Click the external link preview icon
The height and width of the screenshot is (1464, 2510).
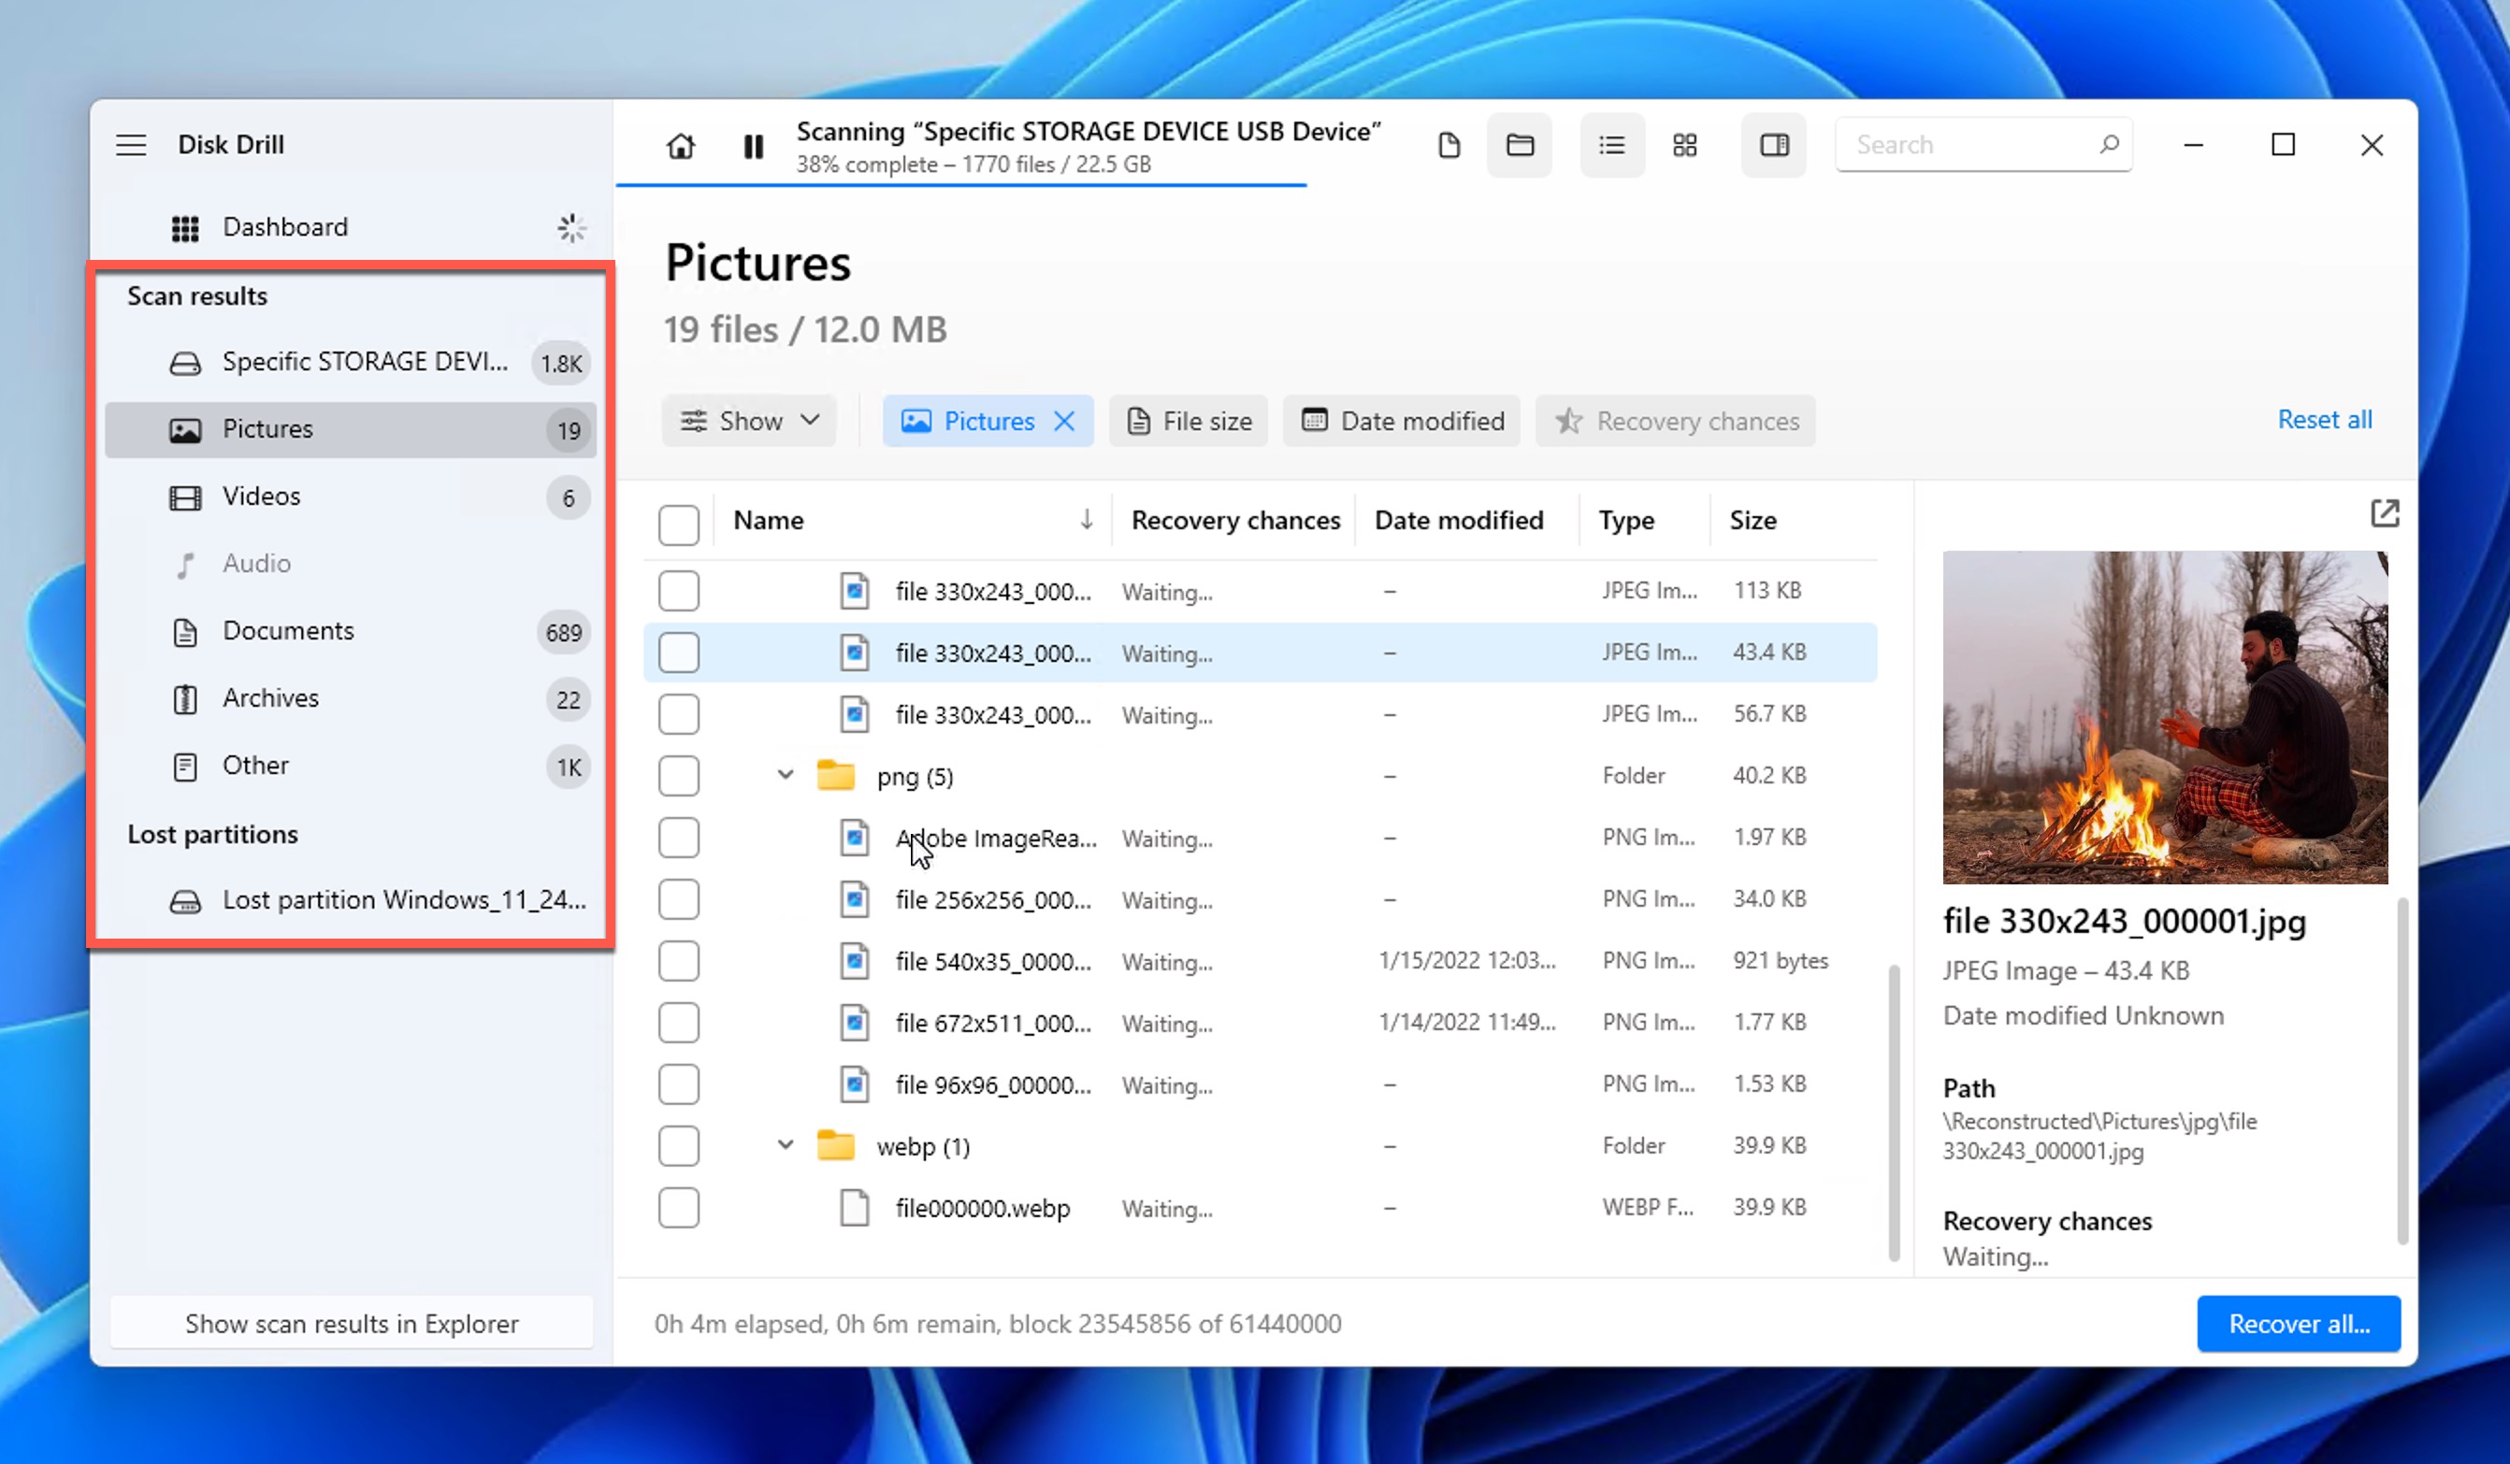coord(2387,514)
